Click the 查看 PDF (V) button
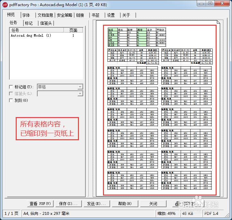Viewport: 232px width, 220px height. (x=40, y=204)
